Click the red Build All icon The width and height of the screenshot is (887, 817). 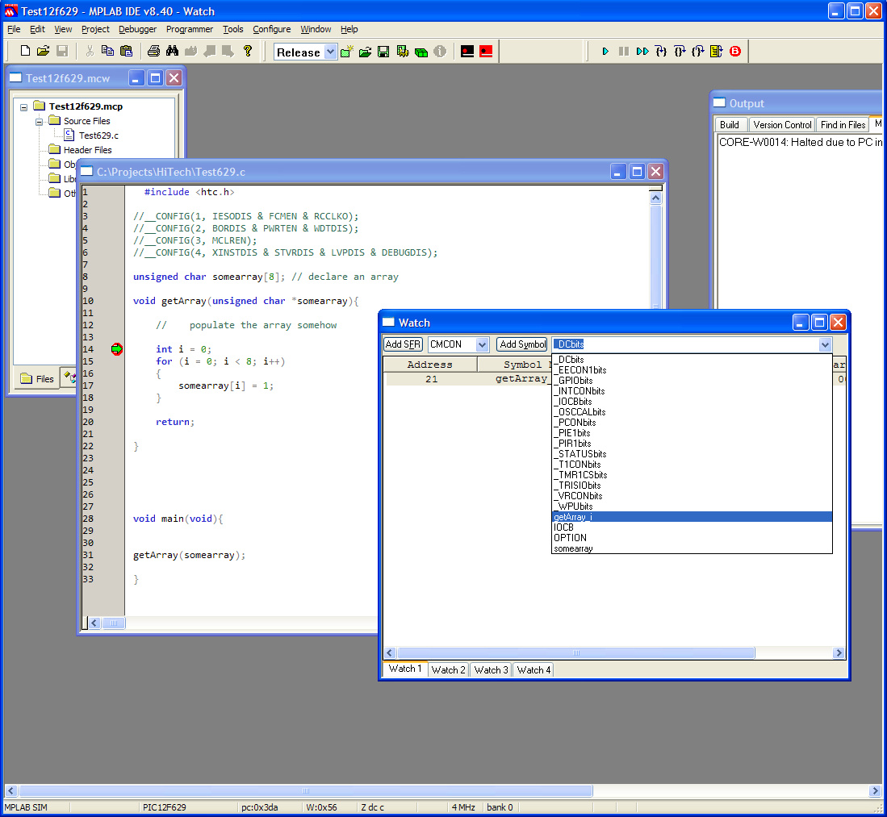pyautogui.click(x=486, y=52)
